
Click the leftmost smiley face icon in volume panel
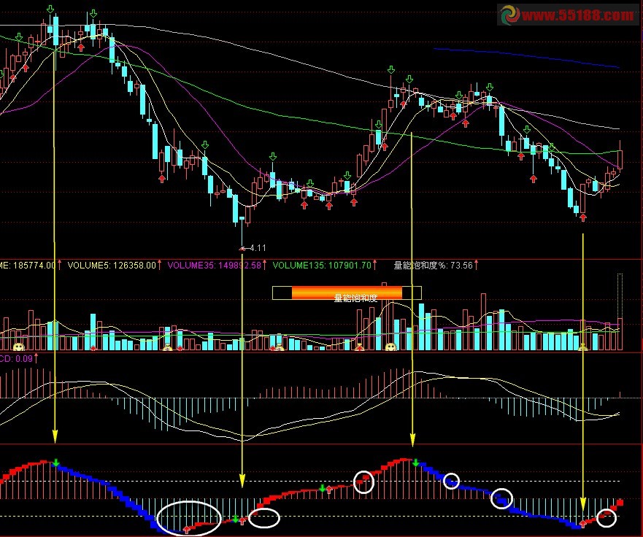18,347
